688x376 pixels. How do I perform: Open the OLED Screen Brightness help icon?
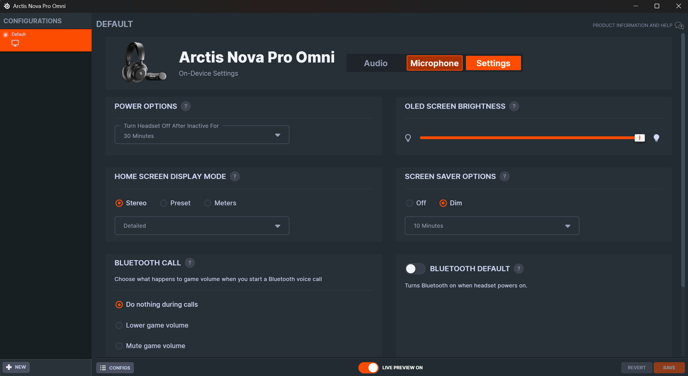[x=514, y=106]
